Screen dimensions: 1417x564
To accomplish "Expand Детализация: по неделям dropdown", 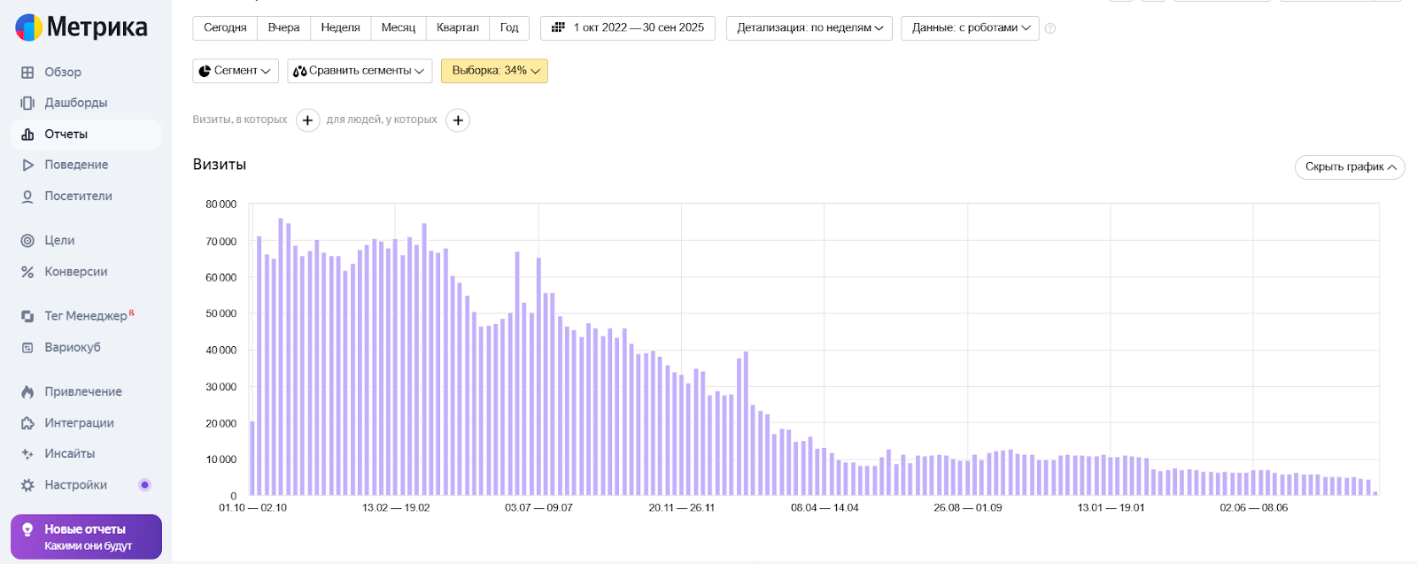I will [809, 28].
